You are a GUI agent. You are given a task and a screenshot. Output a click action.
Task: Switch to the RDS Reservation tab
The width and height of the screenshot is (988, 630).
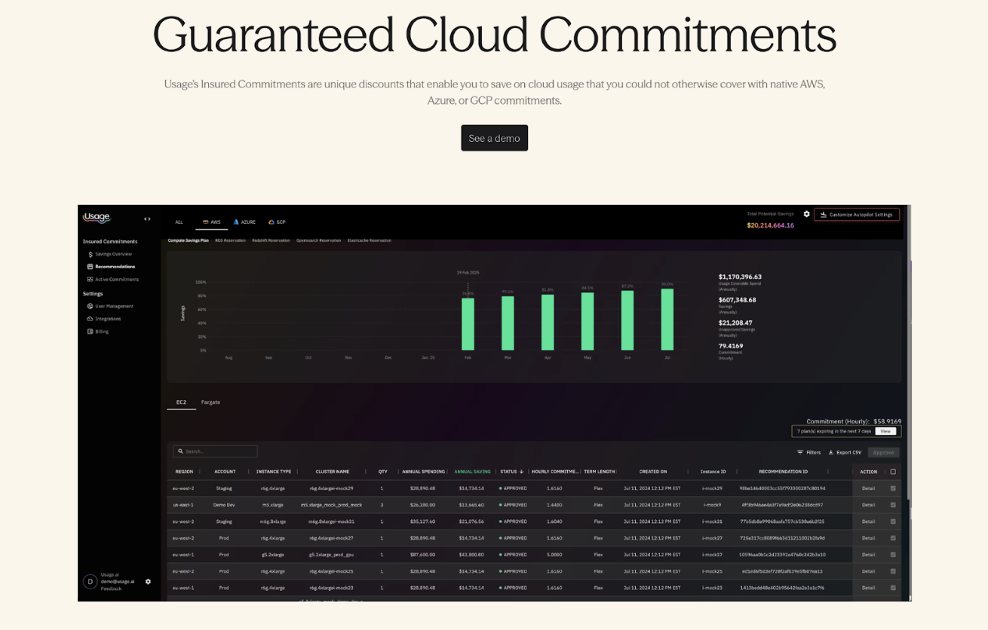pyautogui.click(x=230, y=240)
